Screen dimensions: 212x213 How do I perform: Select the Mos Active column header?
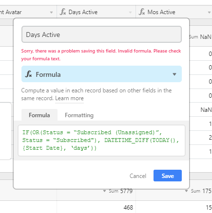[174, 12]
